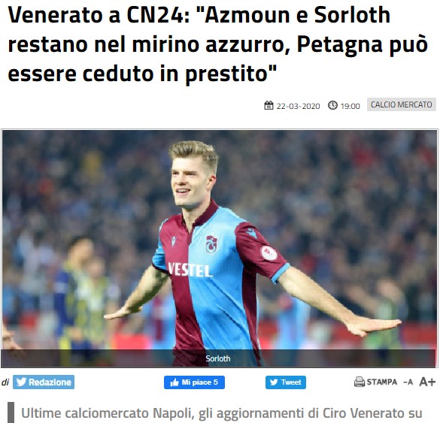Click the Twitter bird on Tweet button
Image resolution: width=440 pixels, height=423 pixels.
274,382
